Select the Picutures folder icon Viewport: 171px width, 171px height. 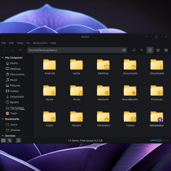[x=157, y=91]
